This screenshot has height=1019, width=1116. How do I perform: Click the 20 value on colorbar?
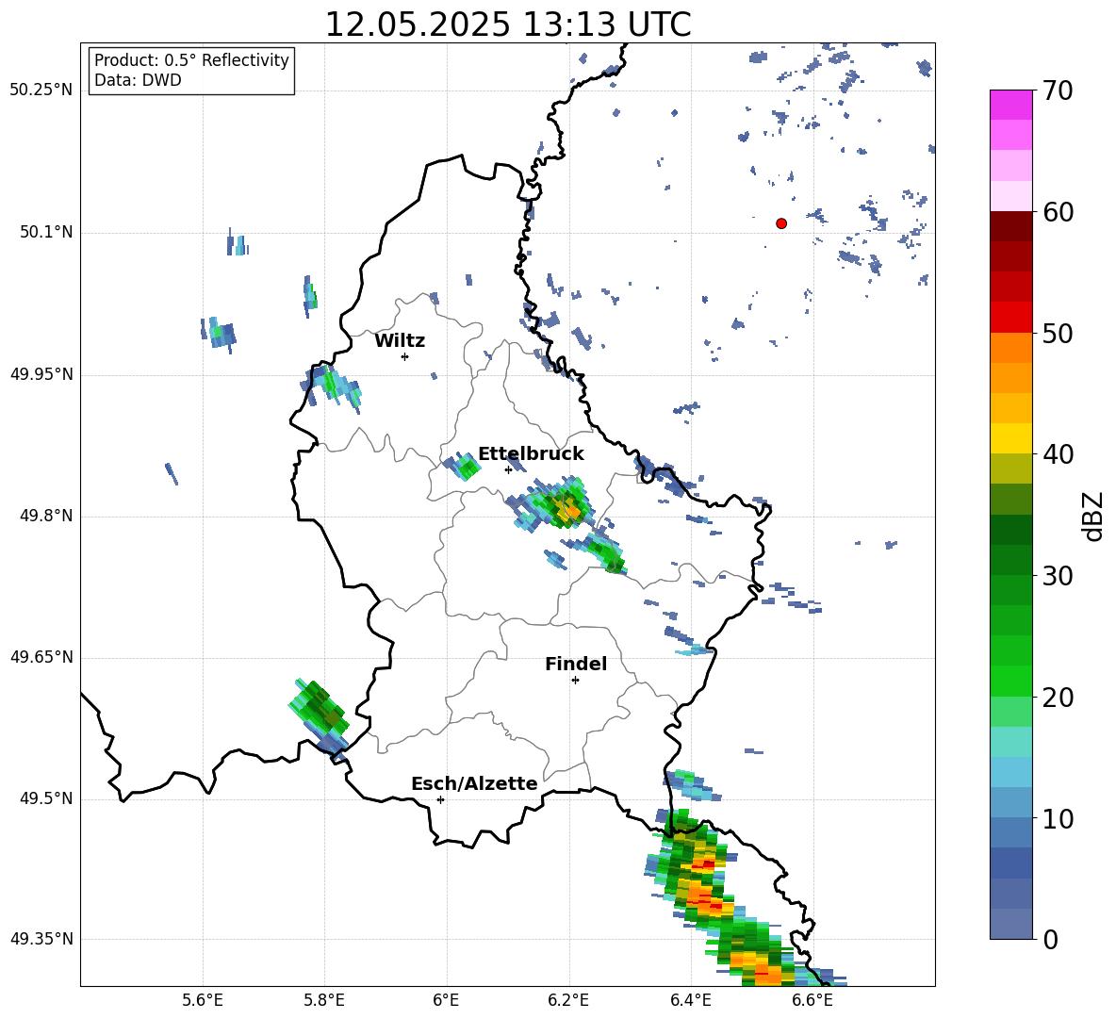(1057, 698)
